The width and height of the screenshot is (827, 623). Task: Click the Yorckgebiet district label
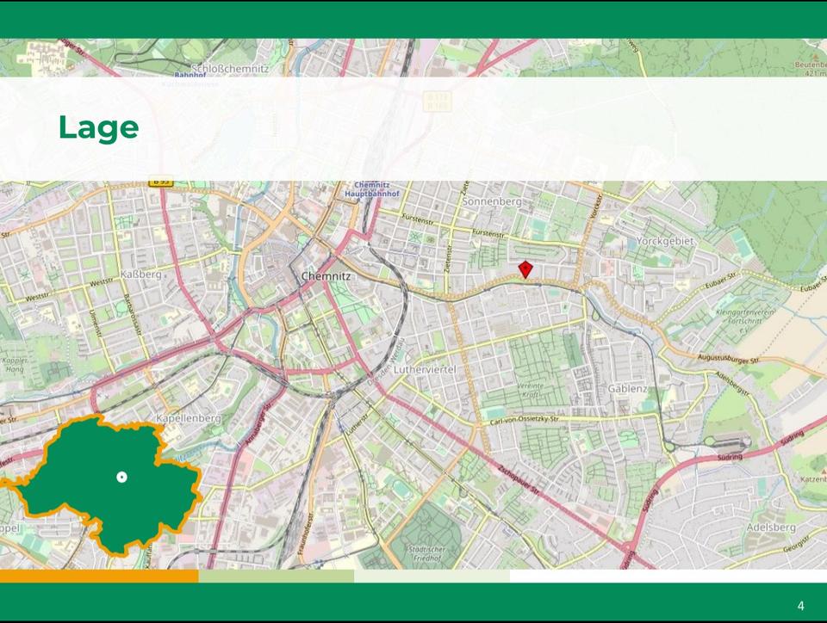pyautogui.click(x=664, y=241)
